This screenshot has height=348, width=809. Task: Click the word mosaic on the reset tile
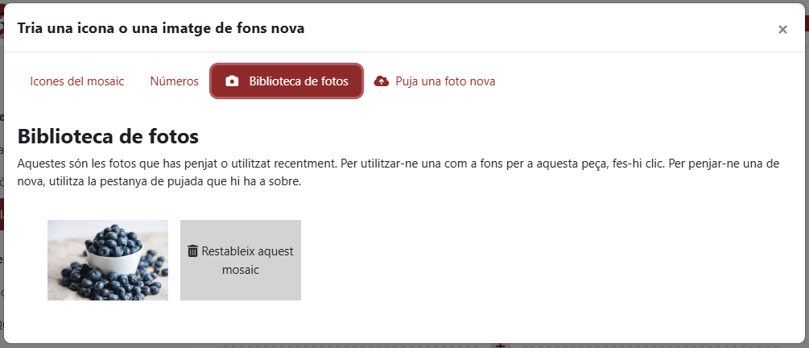click(241, 270)
